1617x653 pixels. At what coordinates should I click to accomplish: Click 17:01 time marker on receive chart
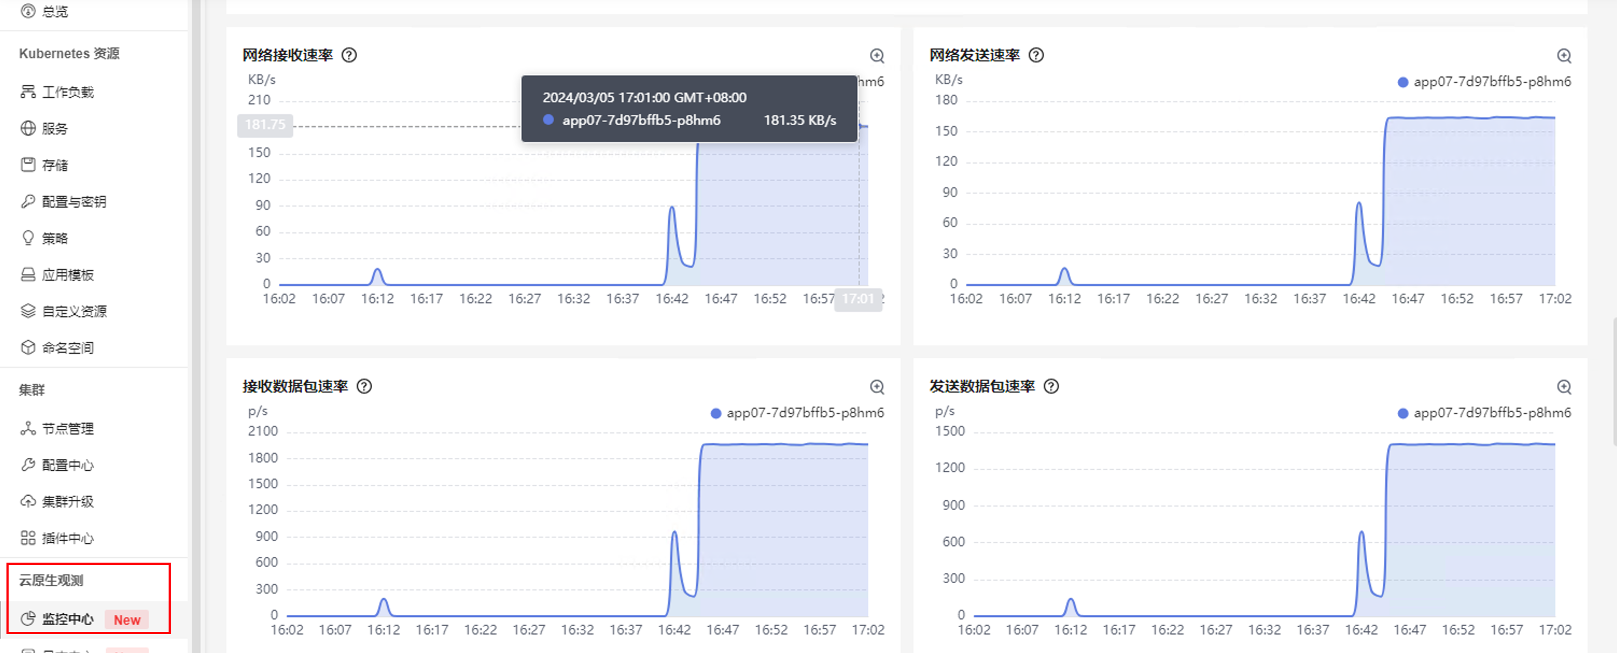click(x=858, y=299)
